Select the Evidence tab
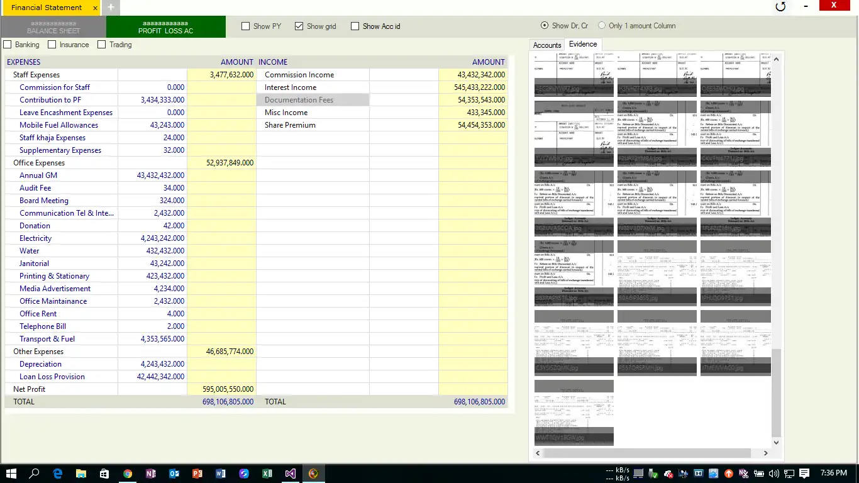Screen dimensions: 859x483 (x=583, y=44)
